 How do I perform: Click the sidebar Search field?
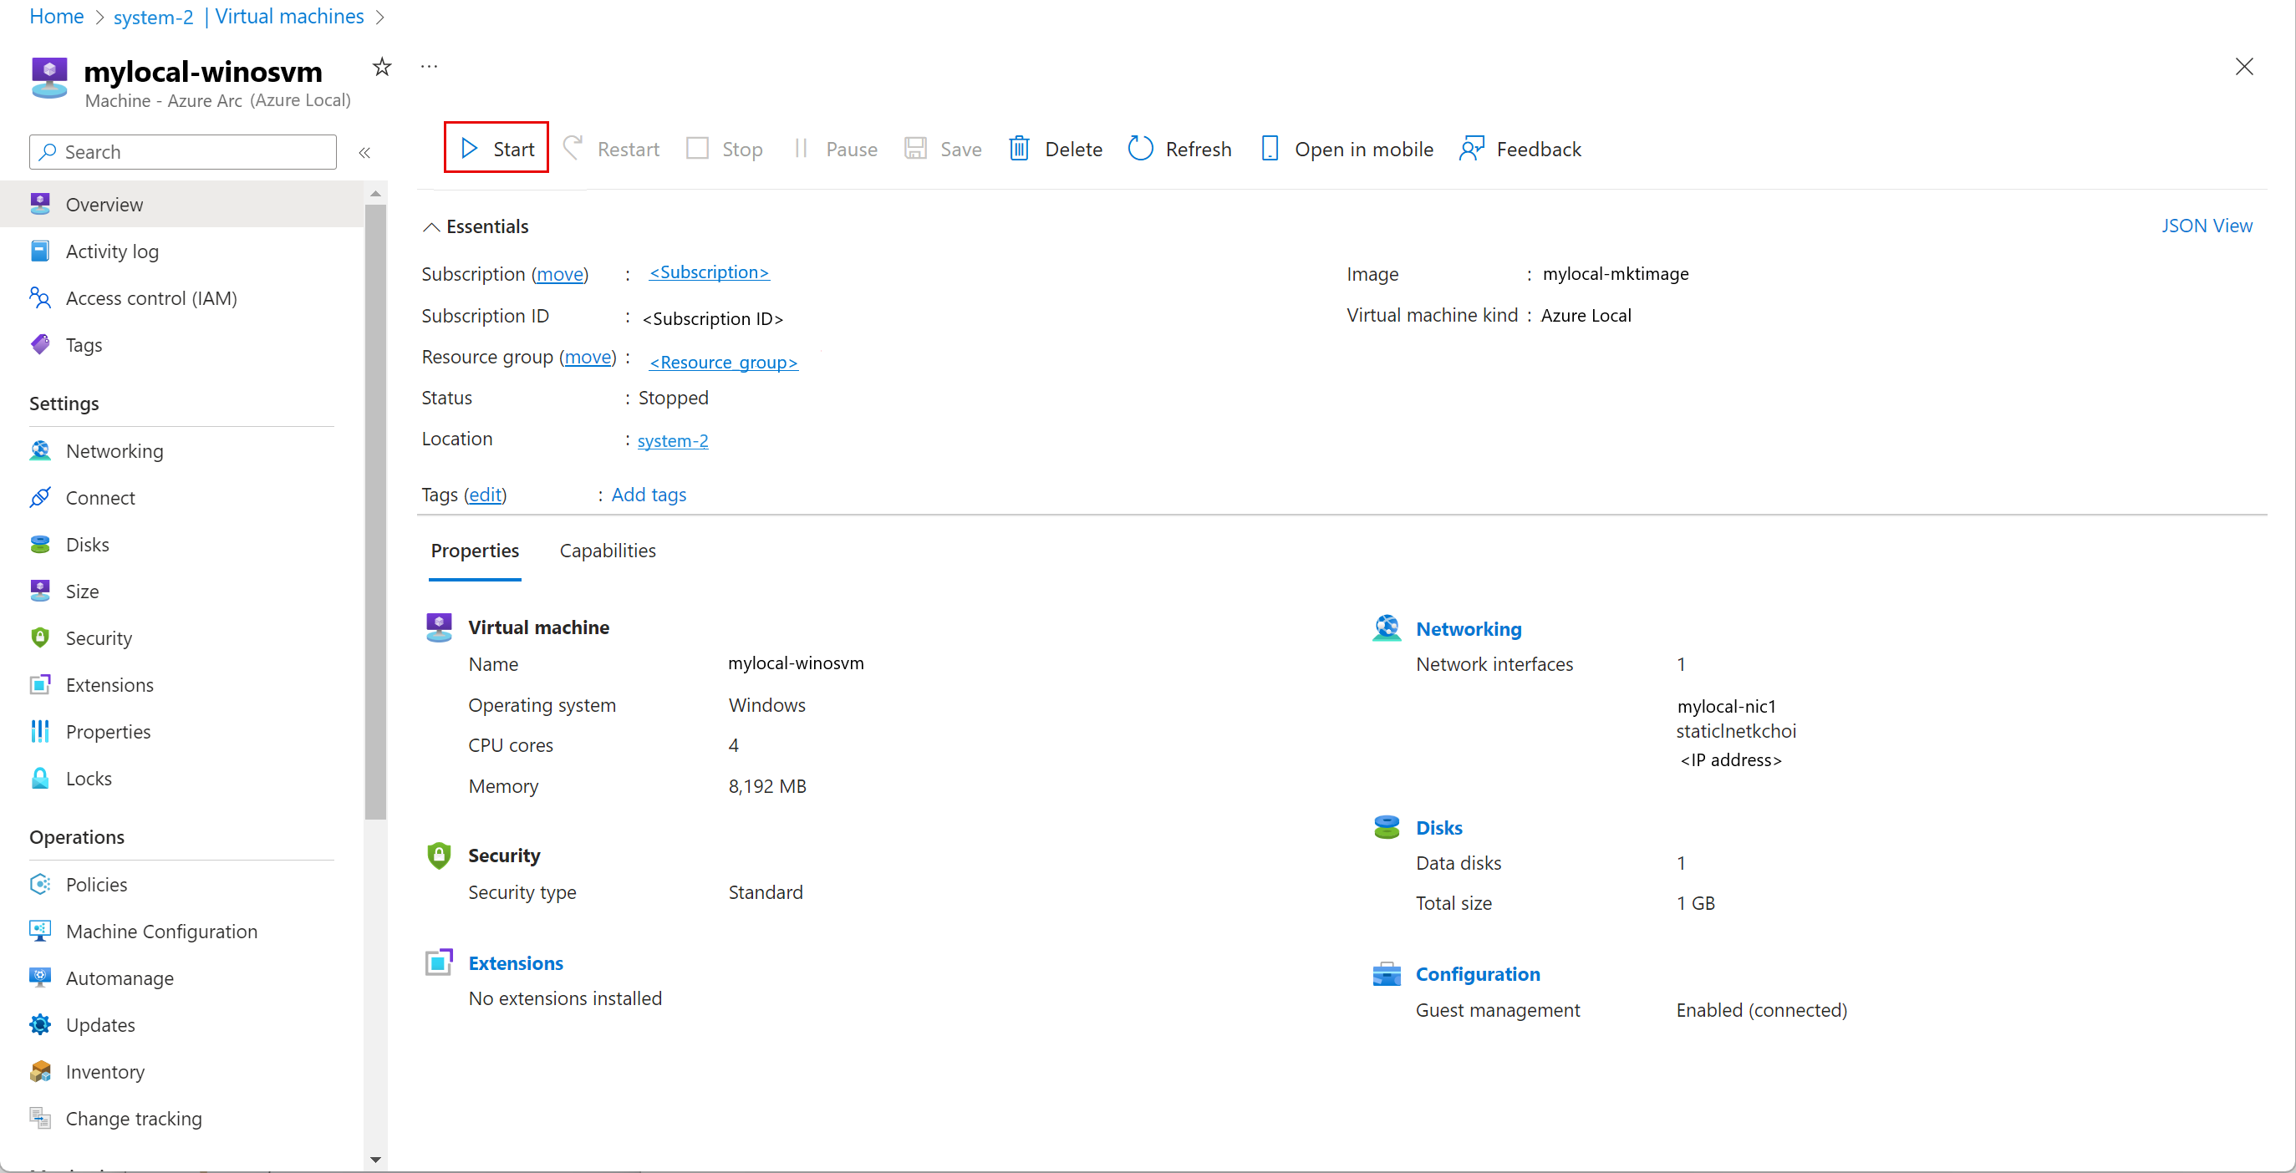pyautogui.click(x=183, y=152)
